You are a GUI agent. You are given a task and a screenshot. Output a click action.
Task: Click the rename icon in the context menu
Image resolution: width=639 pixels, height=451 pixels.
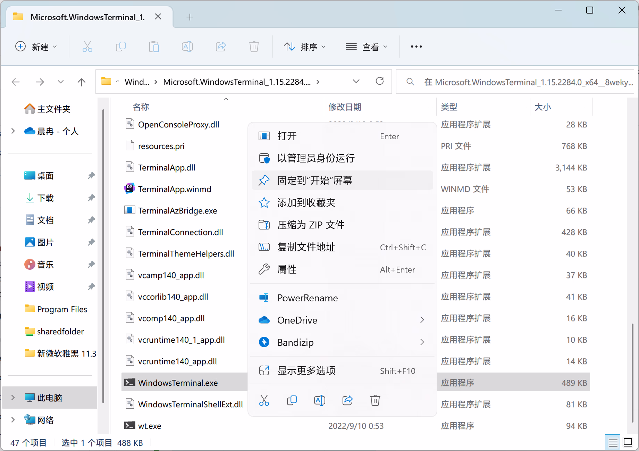pos(319,400)
